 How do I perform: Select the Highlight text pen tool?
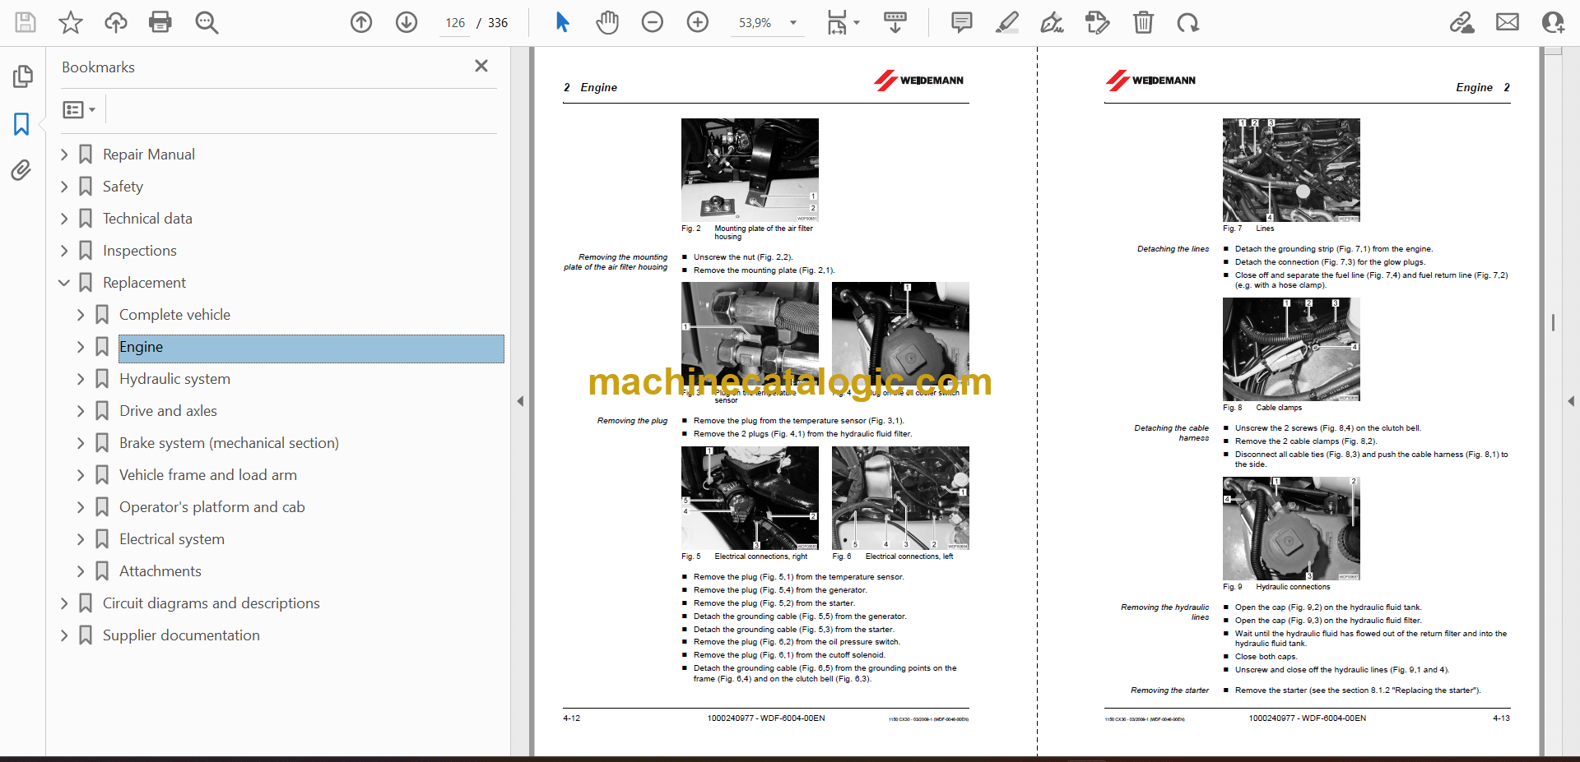(1006, 22)
